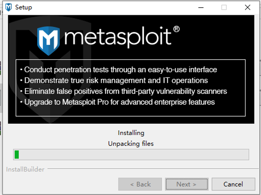The height and width of the screenshot is (195, 261).
Task: Click the greyed-out maximize button
Action: click(224, 7)
